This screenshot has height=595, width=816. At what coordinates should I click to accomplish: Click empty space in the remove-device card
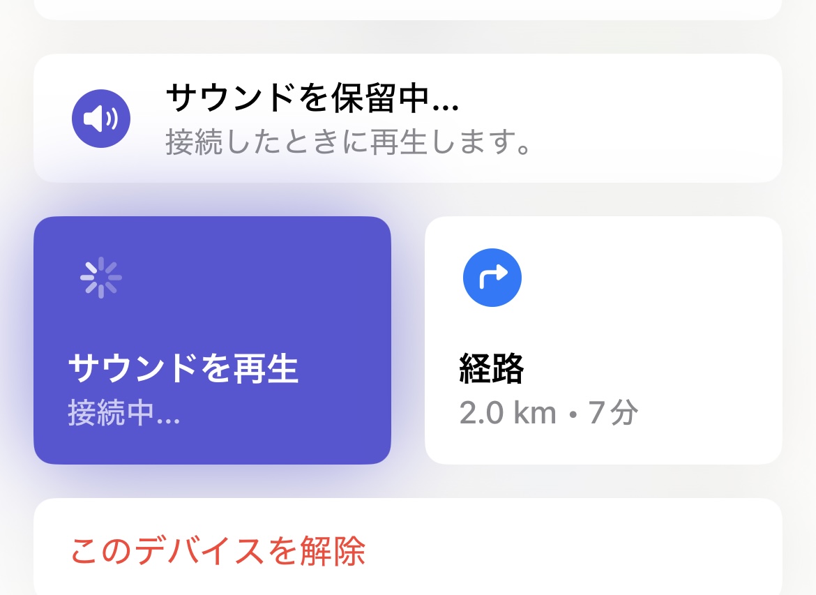click(593, 552)
